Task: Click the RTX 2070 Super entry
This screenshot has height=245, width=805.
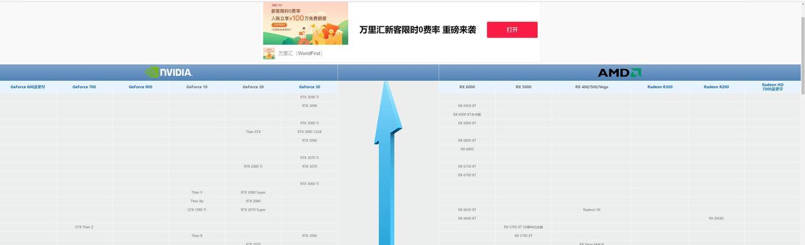Action: pos(253,209)
